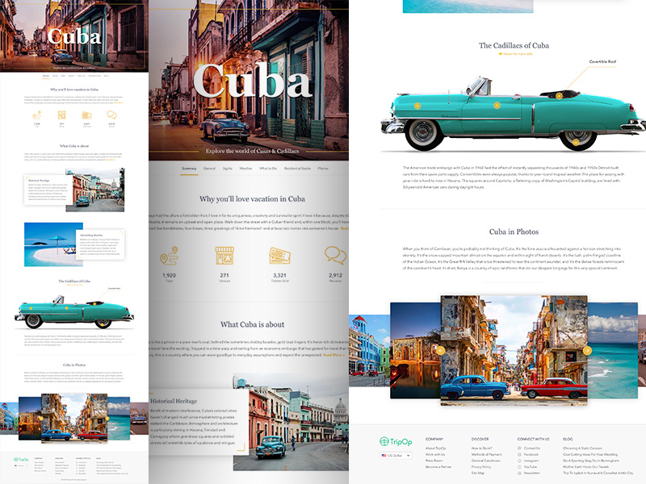The width and height of the screenshot is (646, 484).
Task: Click the Methods of Payment link
Action: [x=487, y=454]
